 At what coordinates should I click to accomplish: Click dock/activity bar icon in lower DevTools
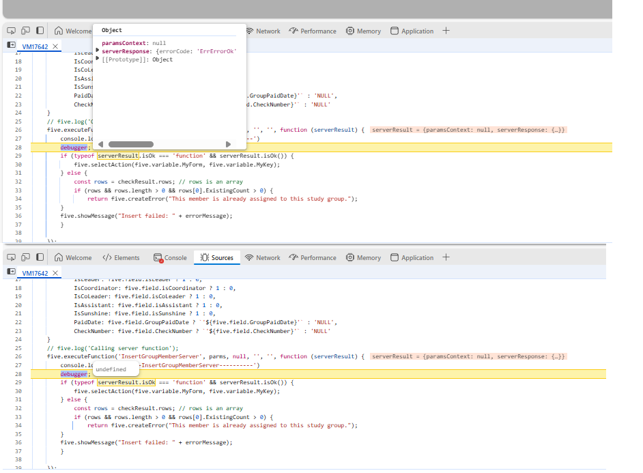40,257
